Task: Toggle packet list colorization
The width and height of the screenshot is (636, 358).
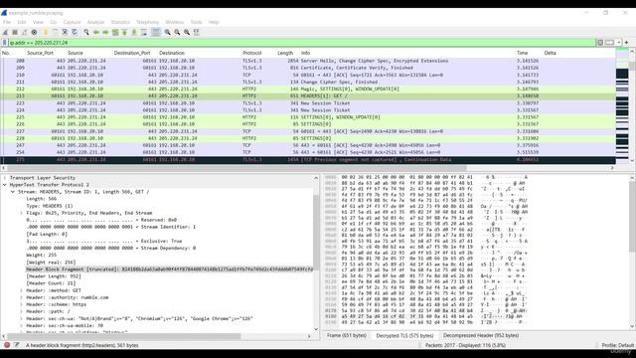Action: click(155, 32)
